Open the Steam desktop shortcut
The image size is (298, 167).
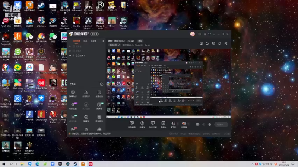41,7
